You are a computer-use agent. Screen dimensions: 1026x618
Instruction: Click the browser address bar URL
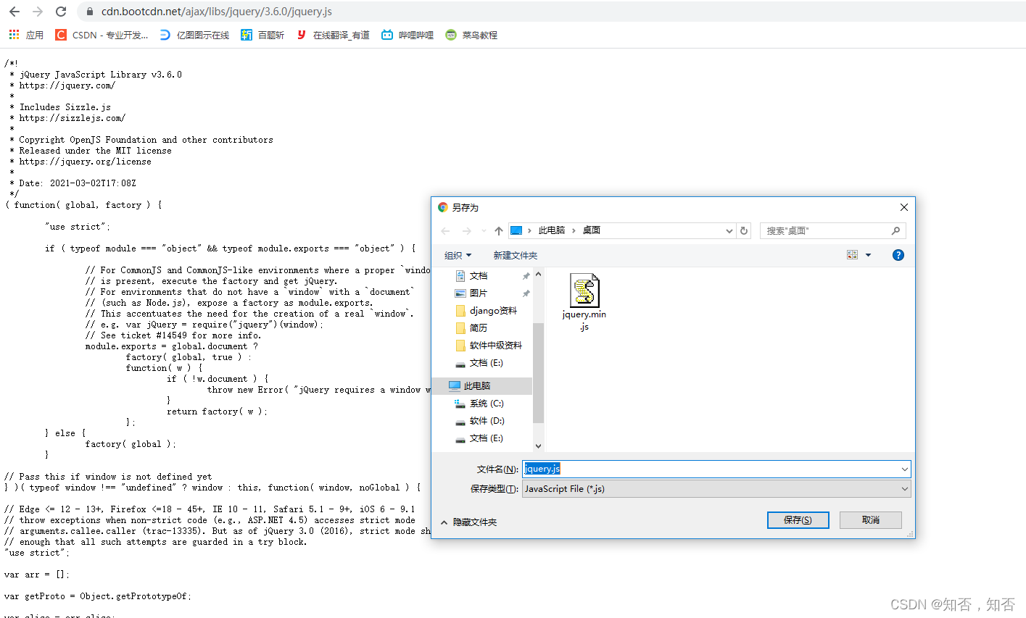point(217,12)
